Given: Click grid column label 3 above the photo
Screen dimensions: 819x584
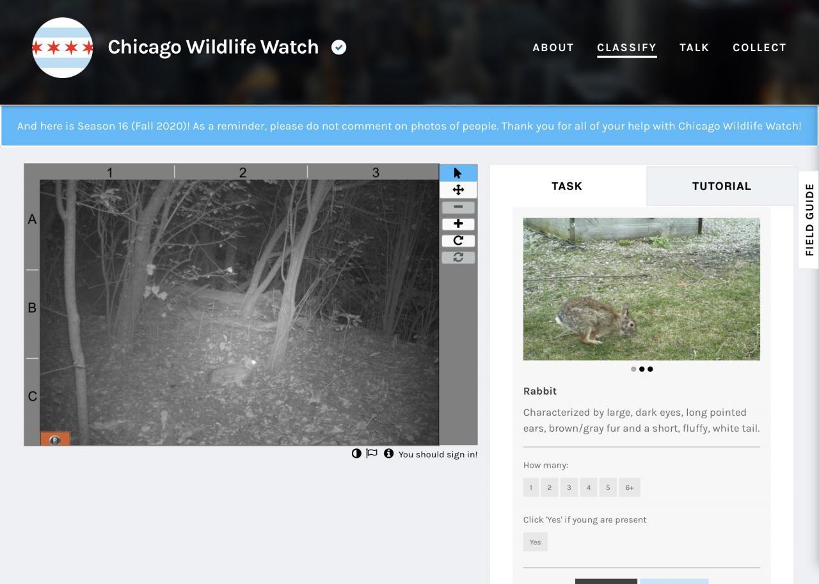Looking at the screenshot, I should coord(376,173).
